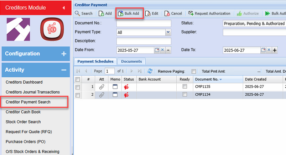286x155 pixels.
Task: Click the status icon for CMP1135
Action: (x=126, y=87)
